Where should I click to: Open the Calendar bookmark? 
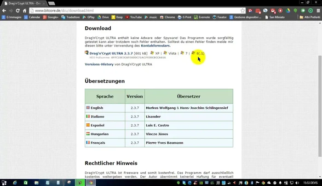(x=32, y=17)
